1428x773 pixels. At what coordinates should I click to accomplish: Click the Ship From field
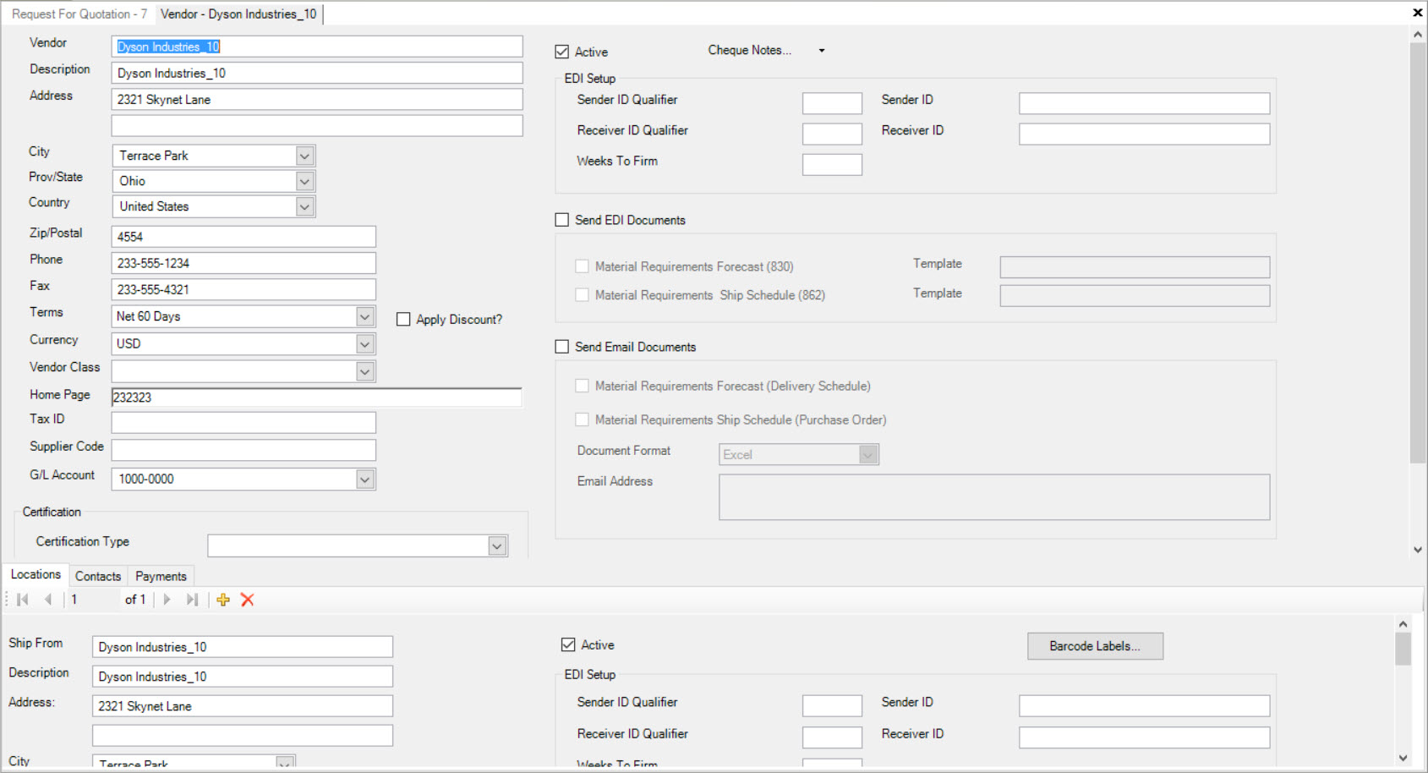tap(243, 647)
